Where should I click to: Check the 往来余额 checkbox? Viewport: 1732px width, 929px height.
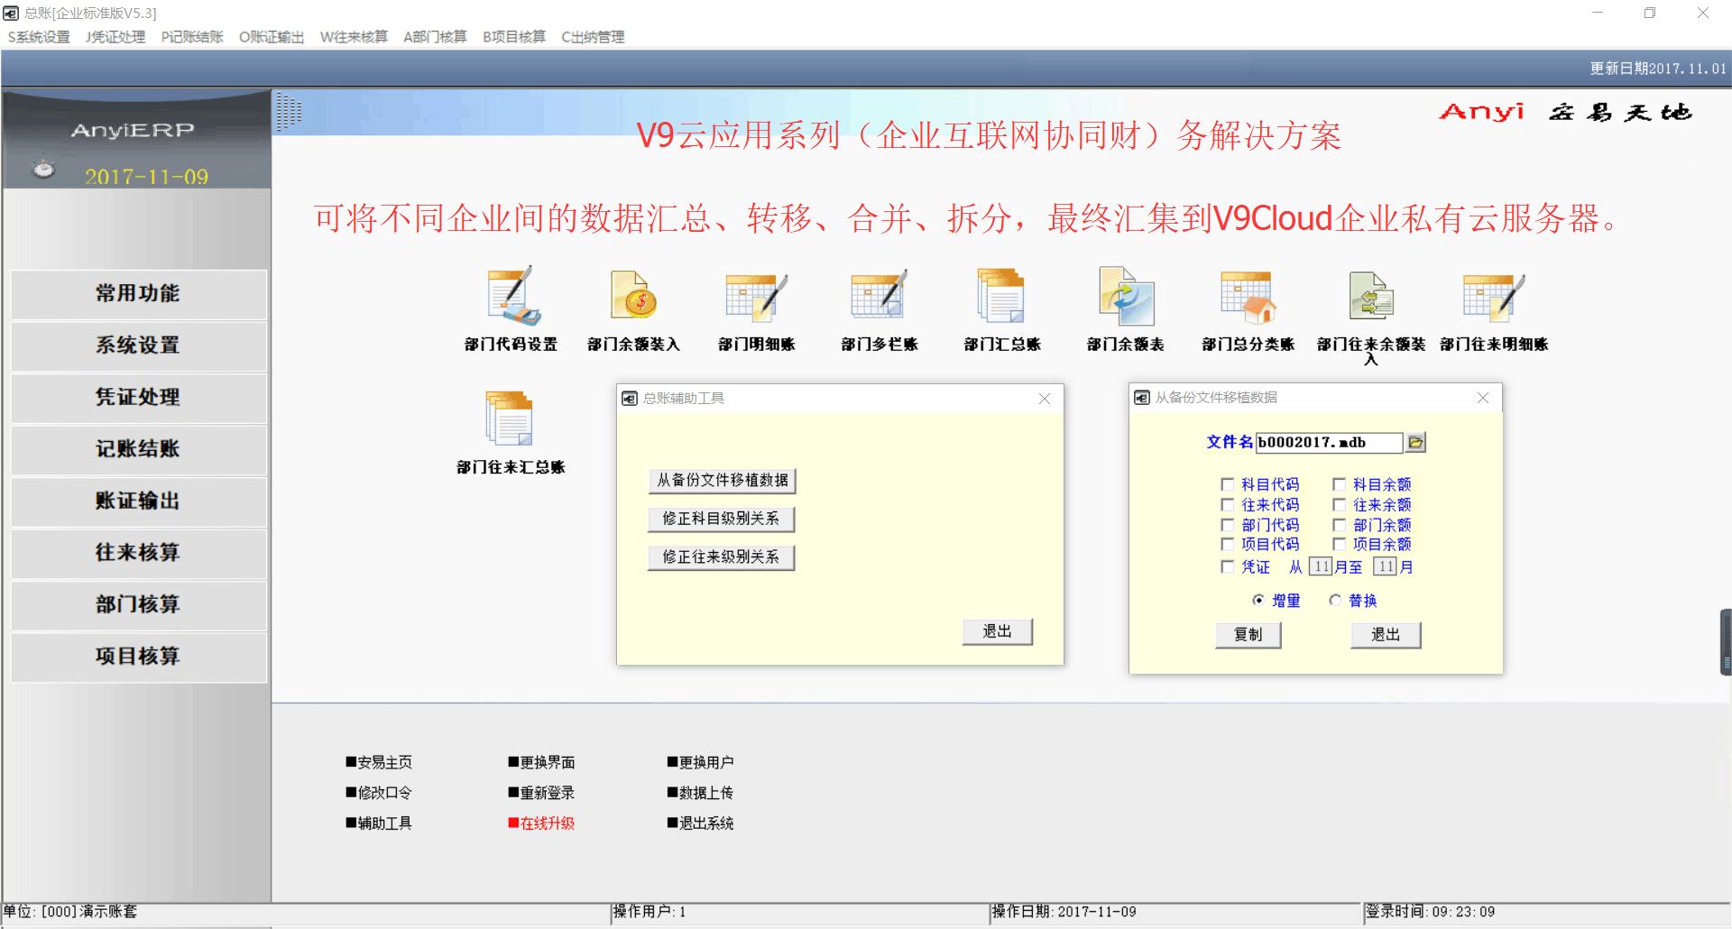(x=1340, y=505)
